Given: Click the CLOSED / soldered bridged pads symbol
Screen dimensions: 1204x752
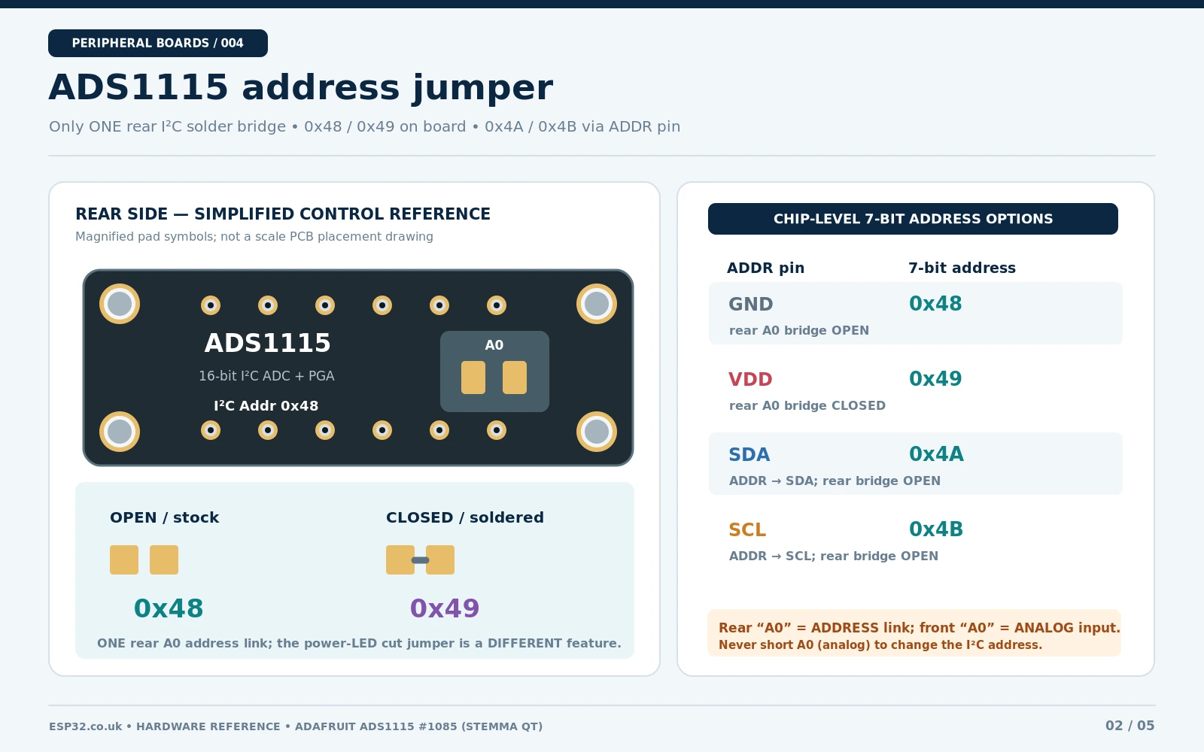Looking at the screenshot, I should [420, 559].
